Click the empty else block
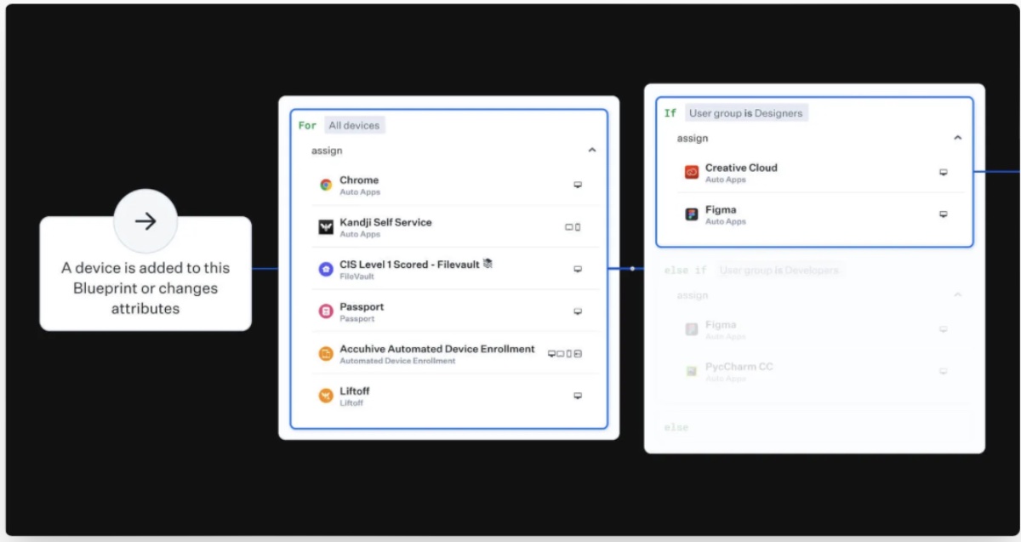Screen dimensions: 1021x542 (814, 427)
